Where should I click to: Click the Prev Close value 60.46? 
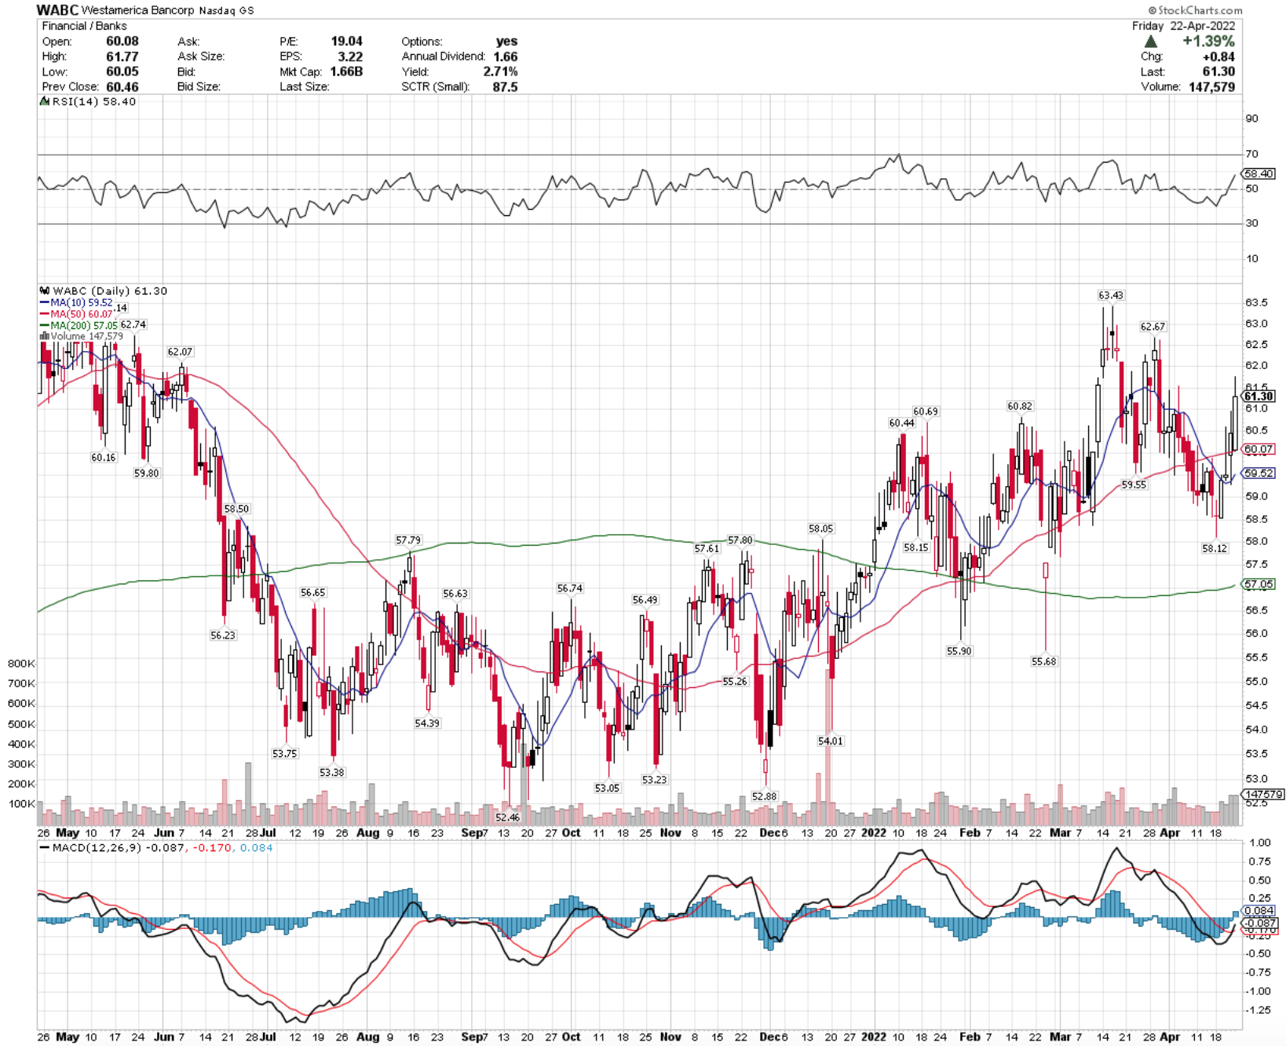(x=122, y=87)
